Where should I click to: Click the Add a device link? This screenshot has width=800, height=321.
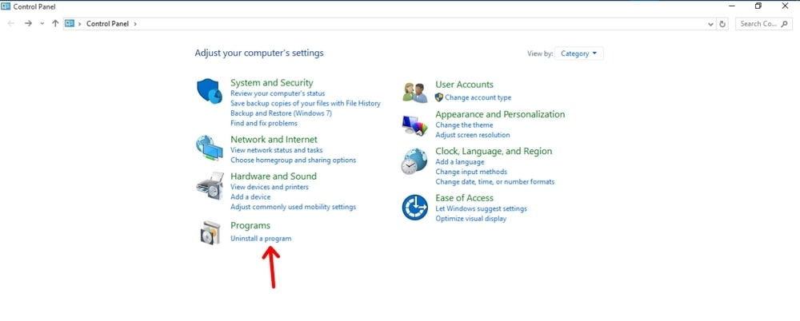point(250,196)
